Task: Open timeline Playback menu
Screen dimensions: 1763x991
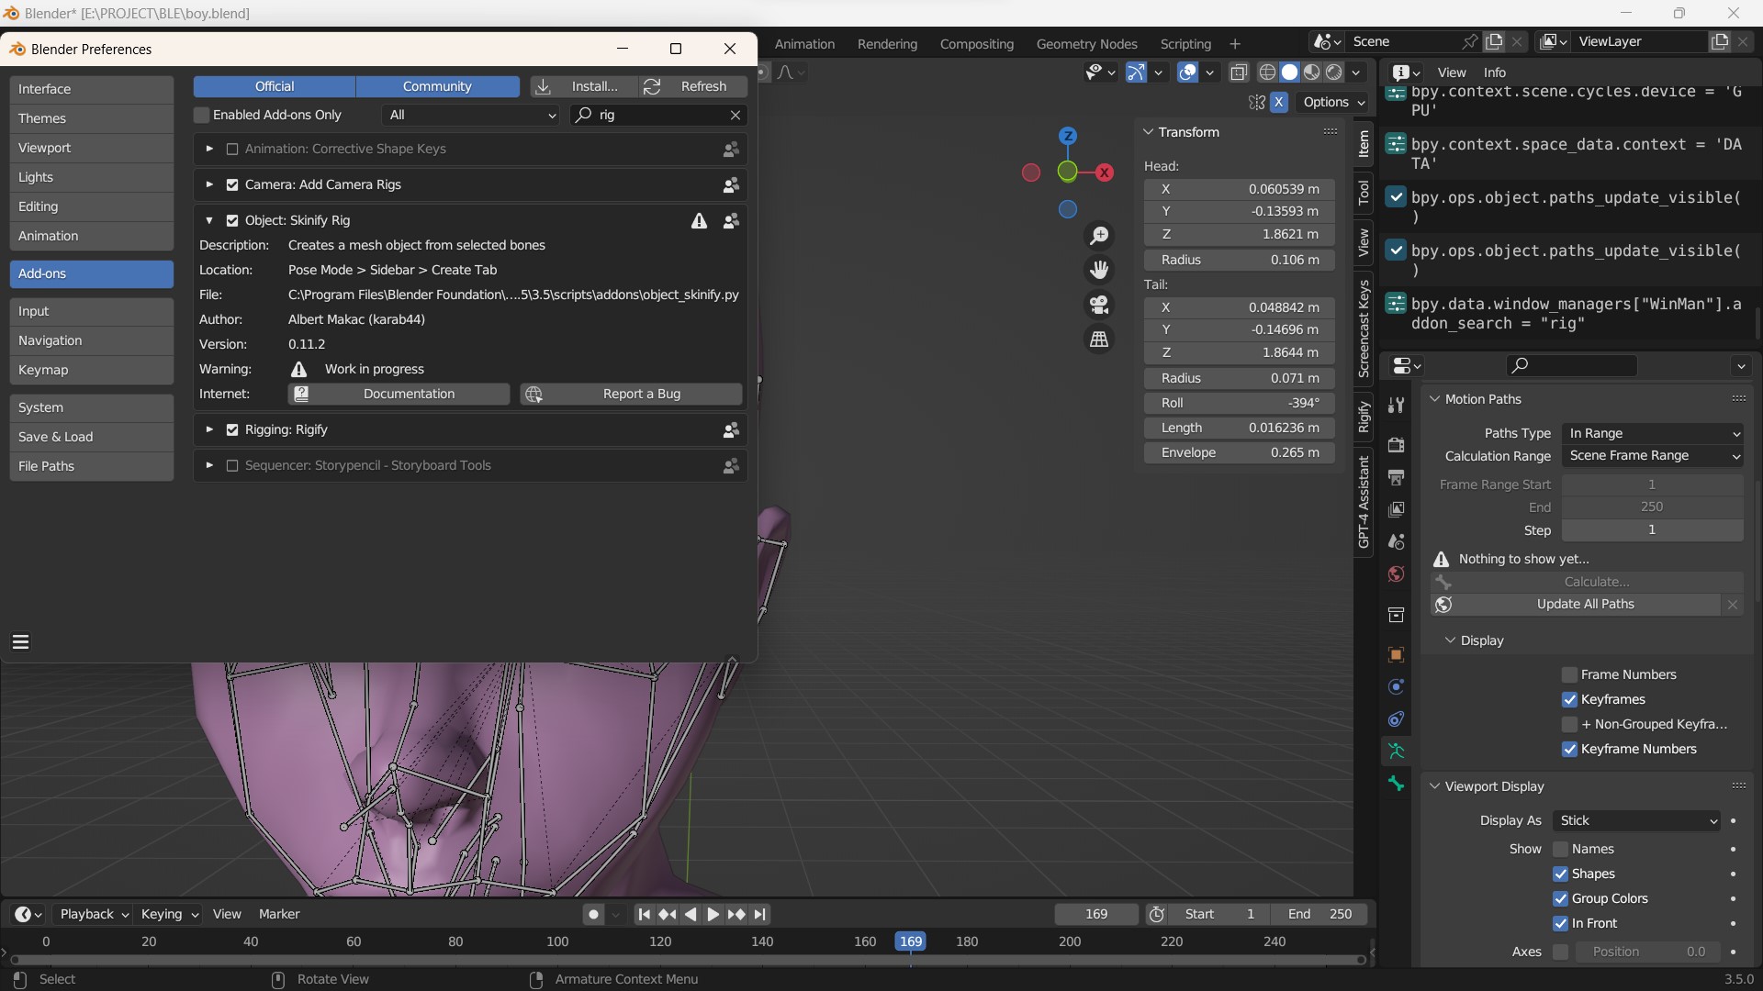Action: 94,915
